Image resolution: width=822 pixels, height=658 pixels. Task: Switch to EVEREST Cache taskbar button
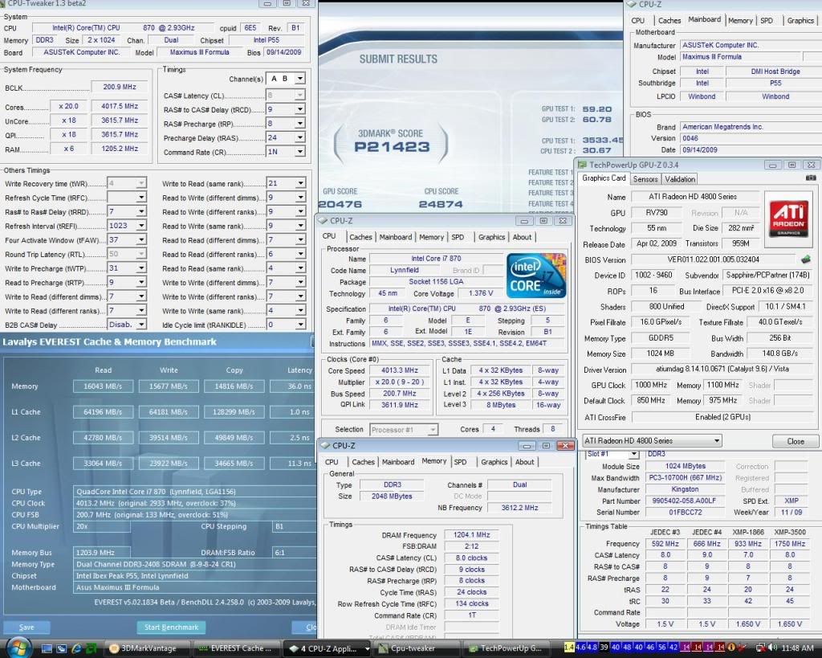click(x=237, y=648)
